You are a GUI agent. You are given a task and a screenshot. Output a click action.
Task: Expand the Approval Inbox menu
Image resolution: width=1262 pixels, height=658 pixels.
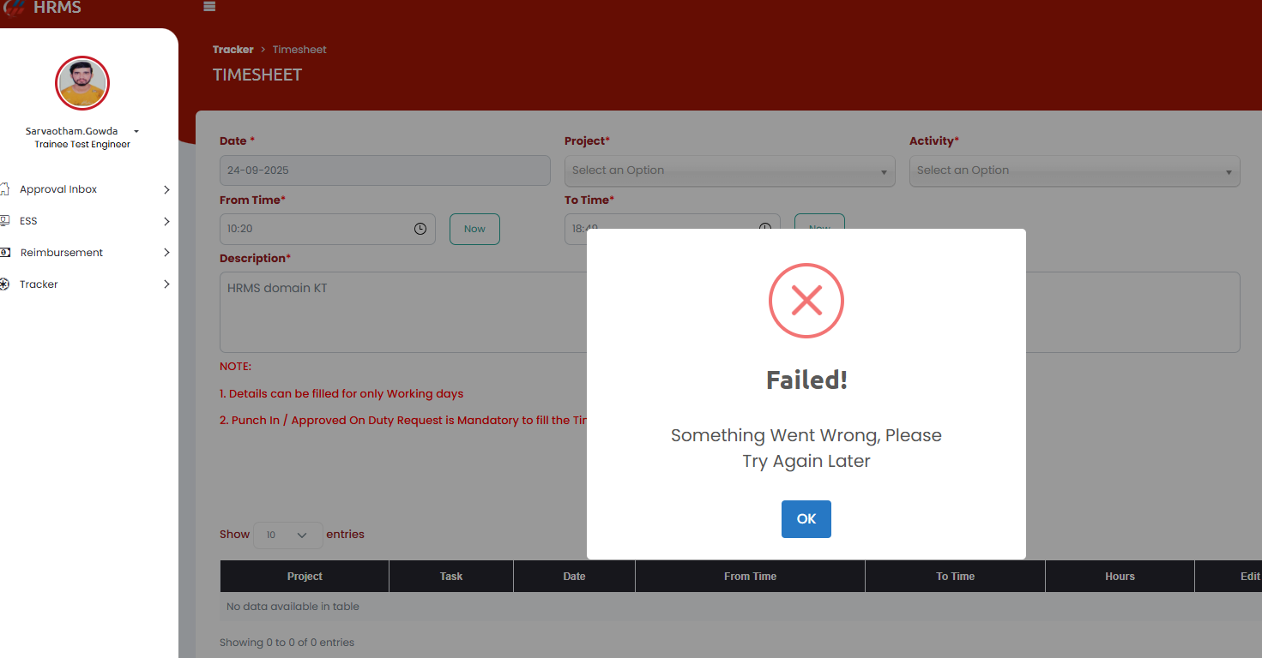[x=166, y=189]
